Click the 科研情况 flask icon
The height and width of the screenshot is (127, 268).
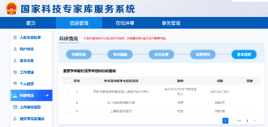coord(15,96)
